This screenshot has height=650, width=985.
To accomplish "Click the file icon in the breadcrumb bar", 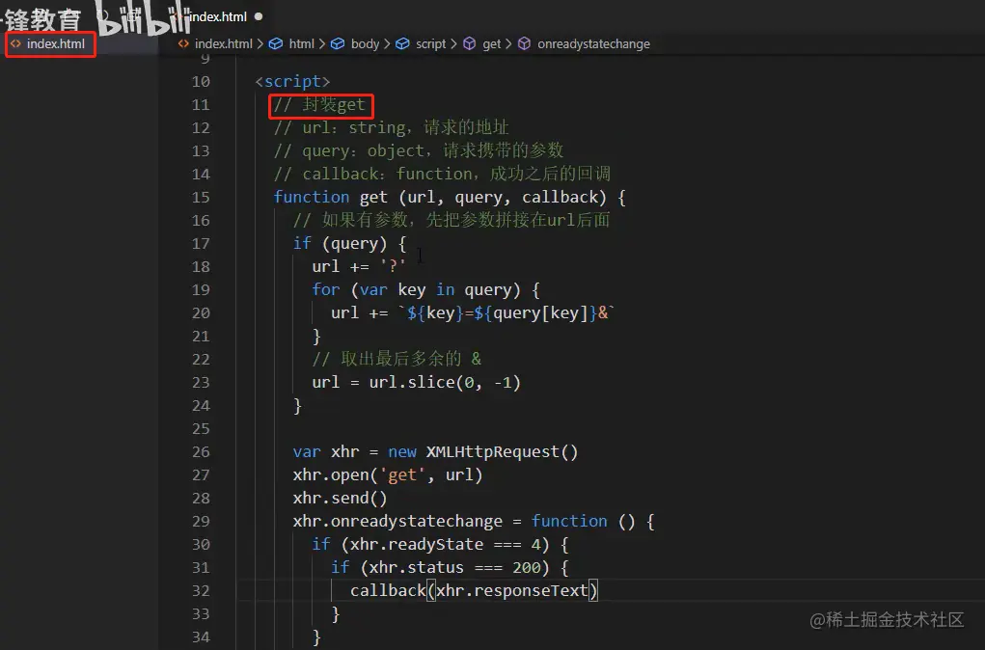I will pos(183,44).
